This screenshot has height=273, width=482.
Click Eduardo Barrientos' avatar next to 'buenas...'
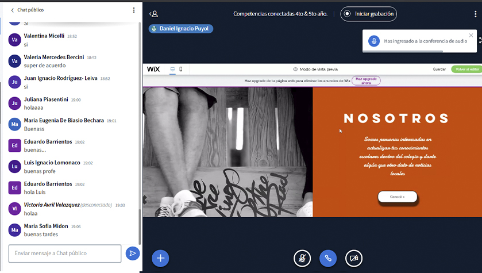(x=15, y=145)
